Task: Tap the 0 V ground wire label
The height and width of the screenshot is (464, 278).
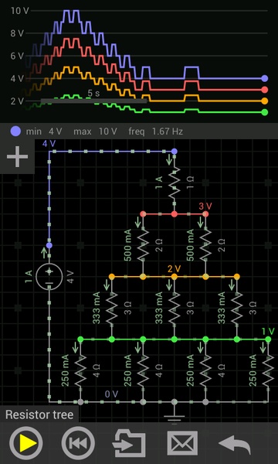Action: pos(112,394)
